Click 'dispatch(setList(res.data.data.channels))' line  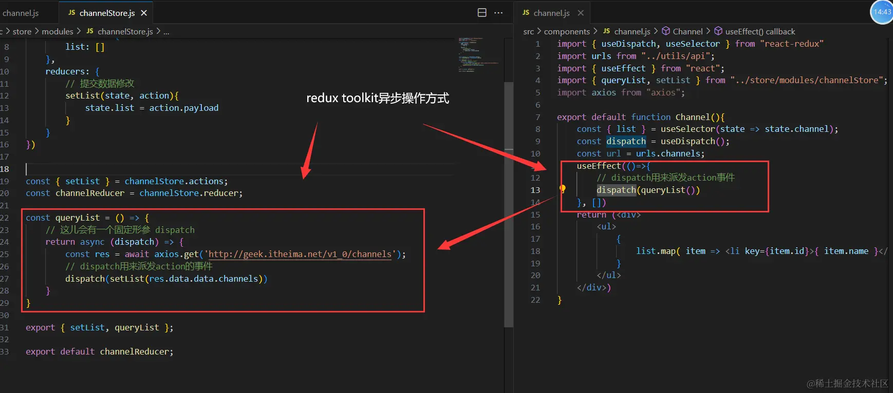[x=166, y=279]
